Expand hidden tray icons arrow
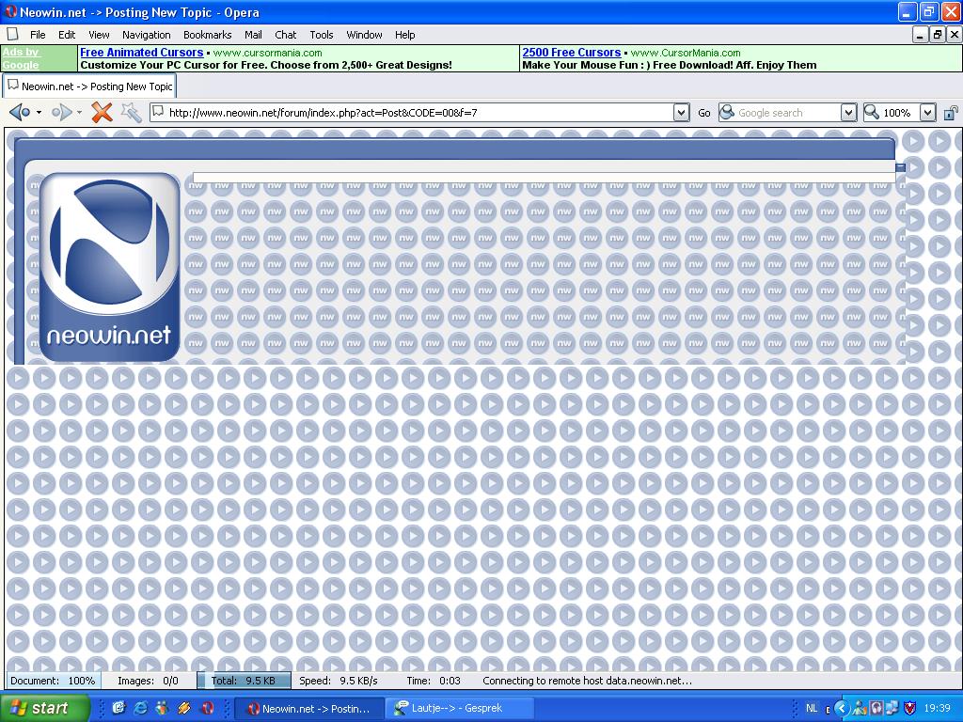 841,709
